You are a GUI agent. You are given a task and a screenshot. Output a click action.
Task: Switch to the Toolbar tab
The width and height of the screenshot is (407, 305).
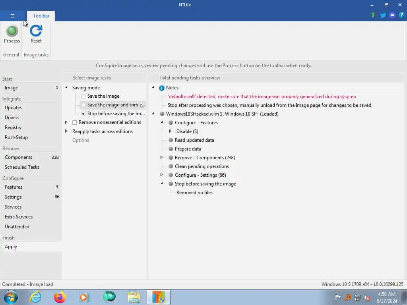(x=41, y=16)
